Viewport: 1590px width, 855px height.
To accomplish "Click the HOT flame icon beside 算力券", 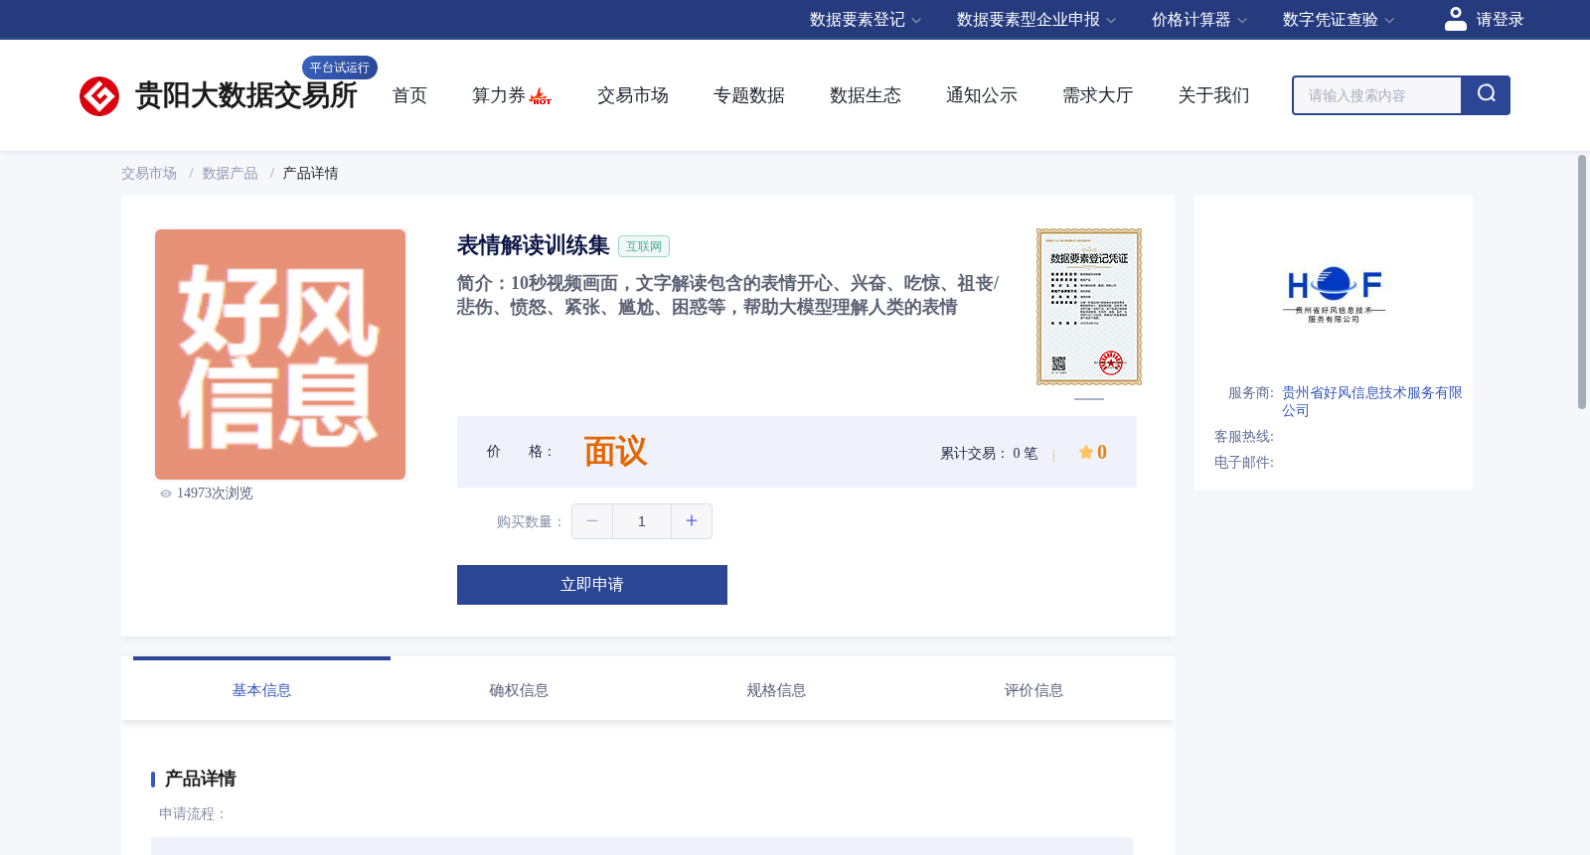I will click(541, 96).
